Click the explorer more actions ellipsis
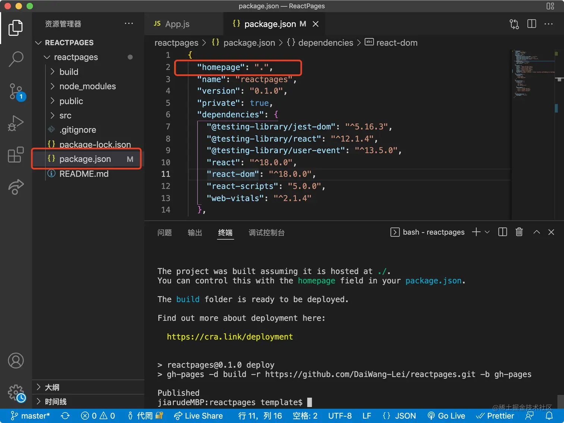The height and width of the screenshot is (423, 564). [x=129, y=23]
